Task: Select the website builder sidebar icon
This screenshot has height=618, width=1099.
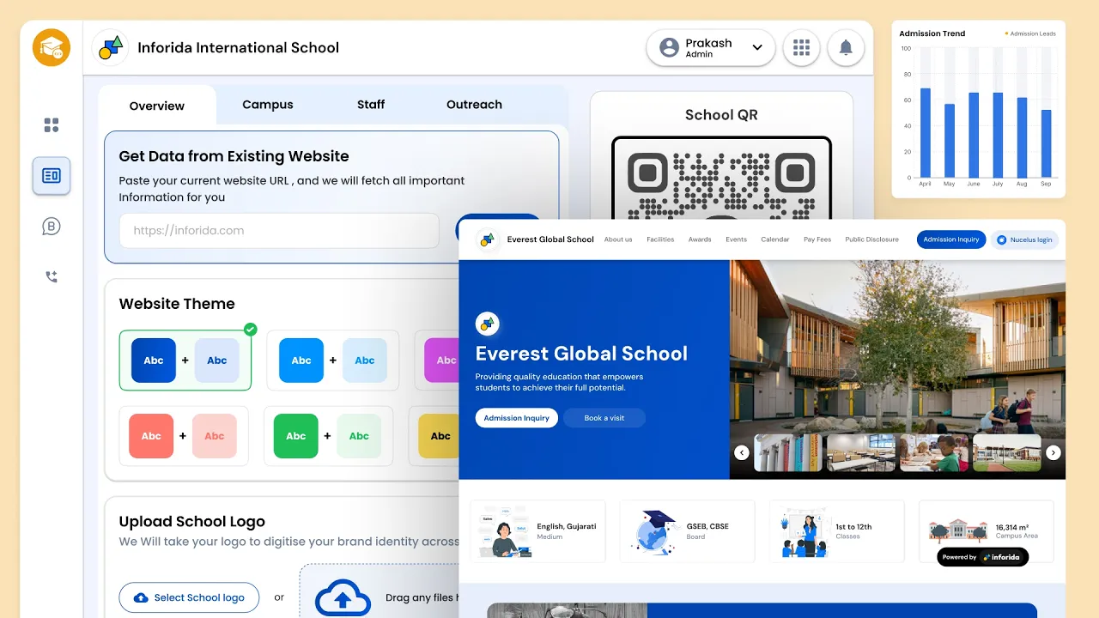Action: point(52,176)
